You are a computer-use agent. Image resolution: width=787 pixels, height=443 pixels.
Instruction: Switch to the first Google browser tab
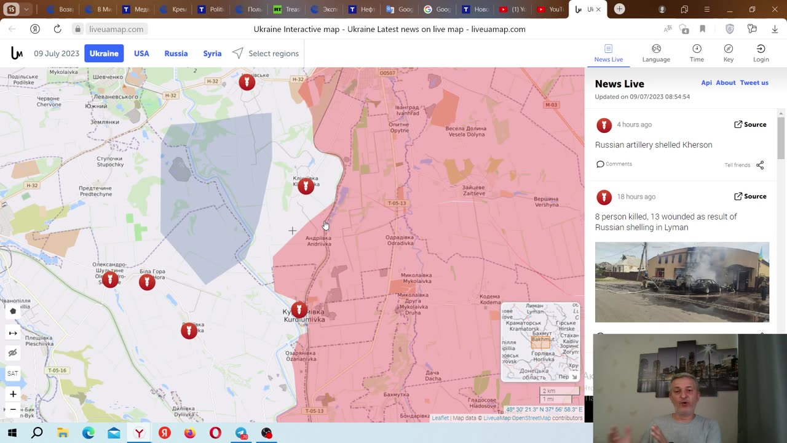[399, 9]
